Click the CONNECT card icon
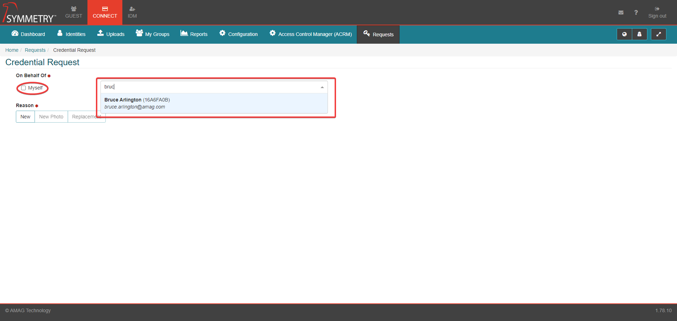677x321 pixels. pyautogui.click(x=105, y=9)
